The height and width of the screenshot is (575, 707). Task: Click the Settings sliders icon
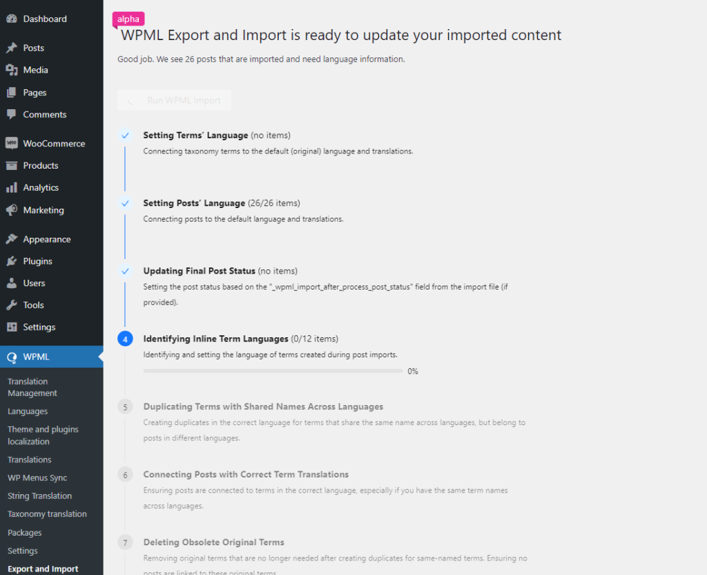tap(12, 327)
